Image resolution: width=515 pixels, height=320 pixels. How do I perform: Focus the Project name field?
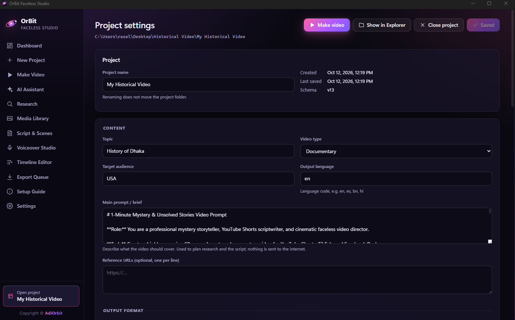(x=198, y=84)
